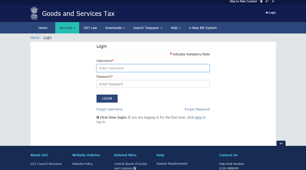Go to the Home tab
The image size is (306, 170).
click(x=43, y=28)
